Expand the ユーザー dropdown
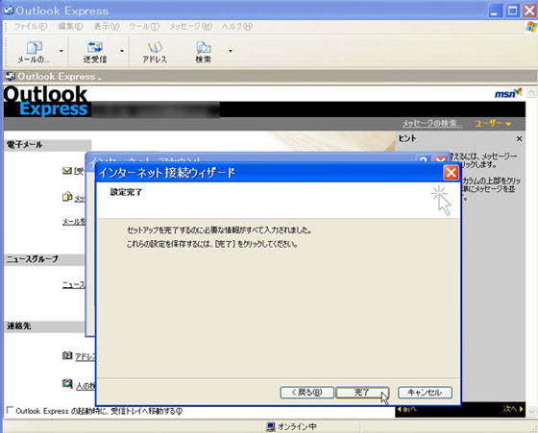This screenshot has height=433, width=538. click(x=493, y=124)
